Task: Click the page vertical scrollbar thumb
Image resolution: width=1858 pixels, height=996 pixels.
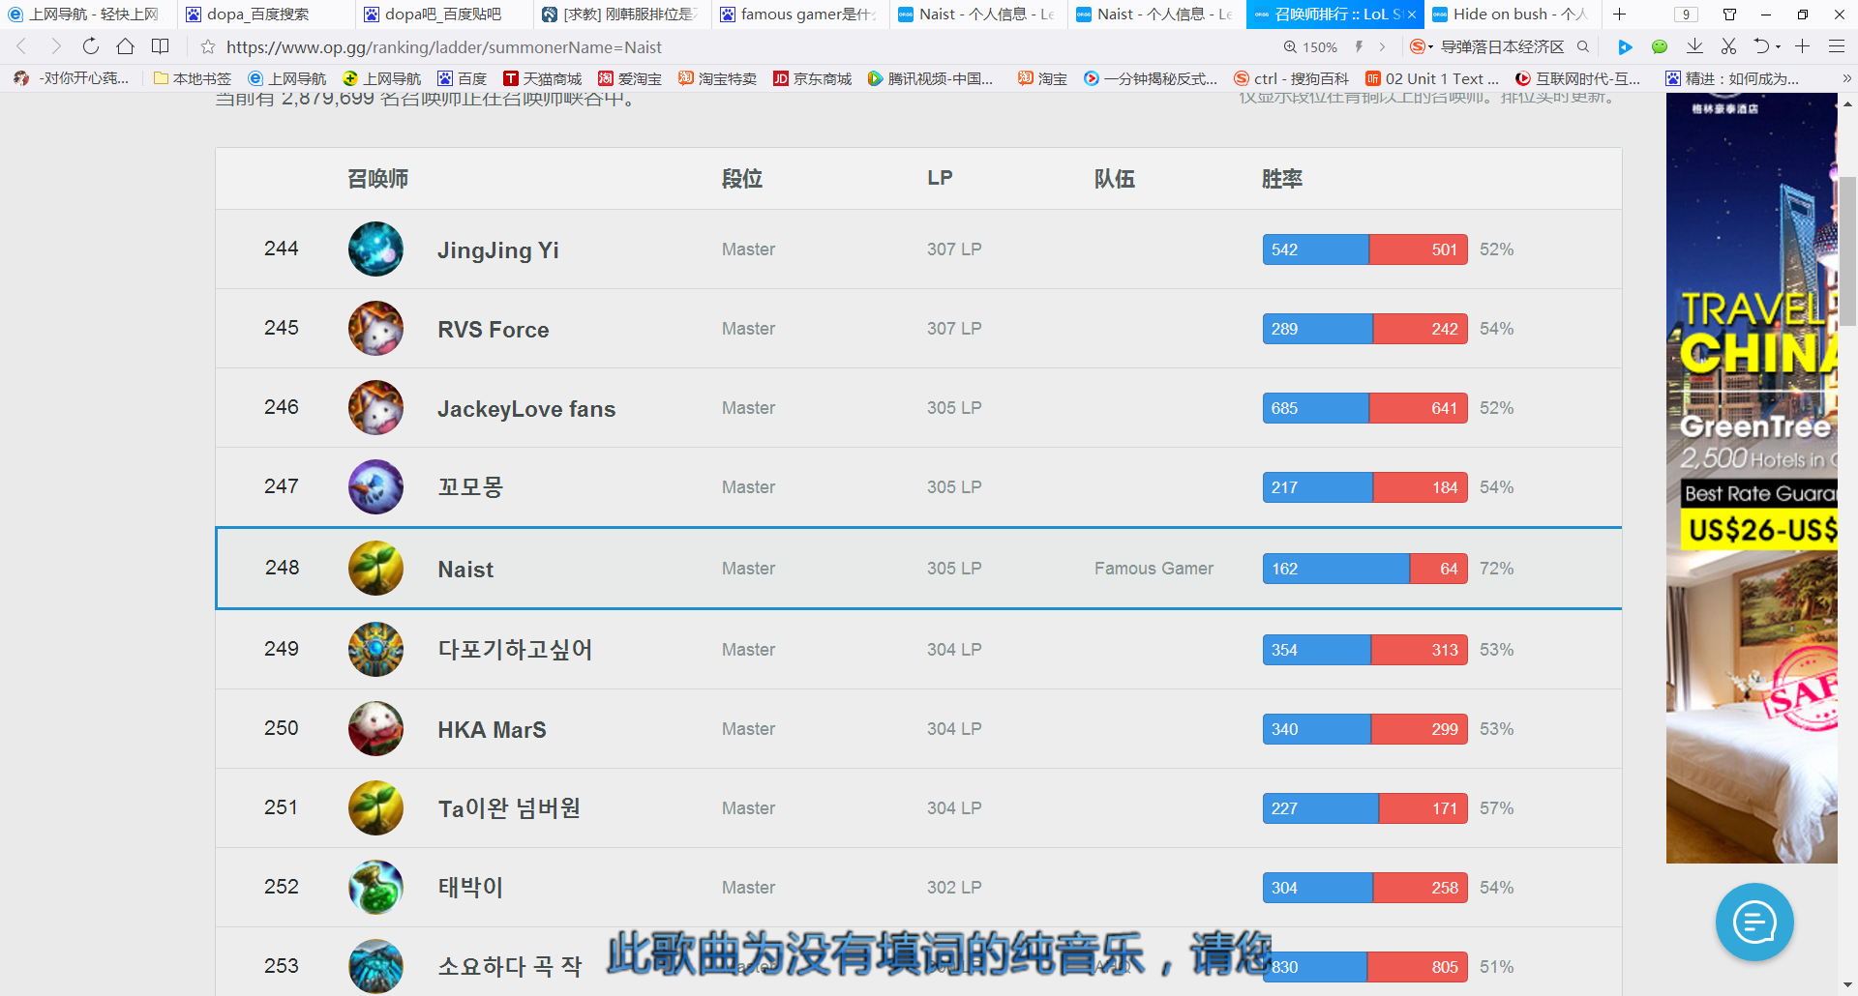Action: click(1847, 251)
